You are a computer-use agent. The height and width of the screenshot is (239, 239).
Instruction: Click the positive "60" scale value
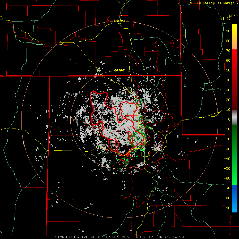click(x=228, y=60)
